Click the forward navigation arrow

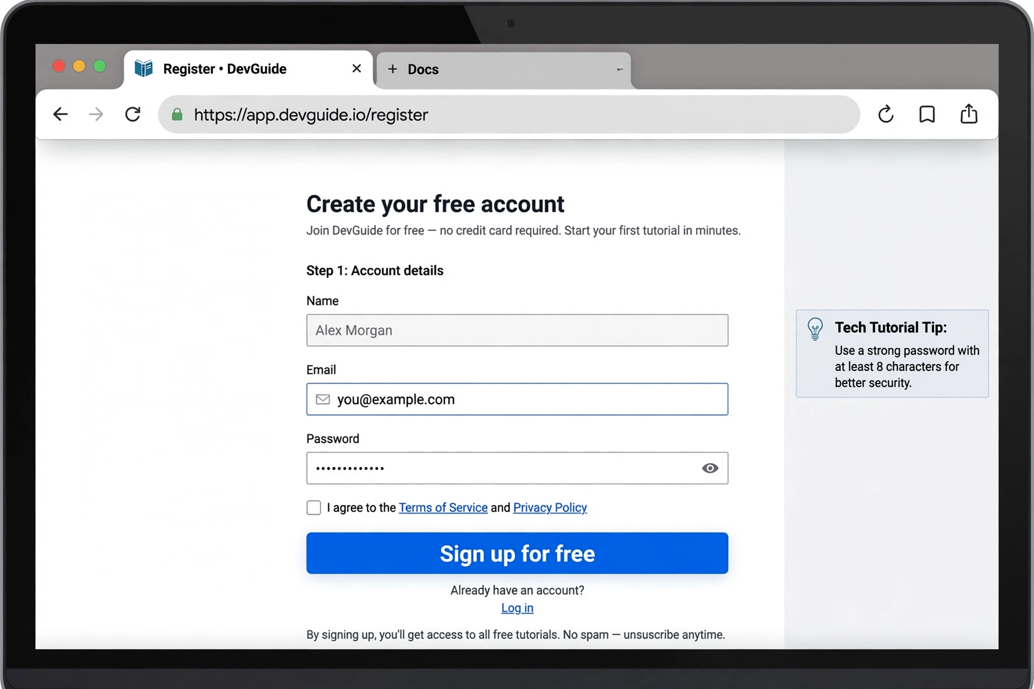(x=96, y=114)
